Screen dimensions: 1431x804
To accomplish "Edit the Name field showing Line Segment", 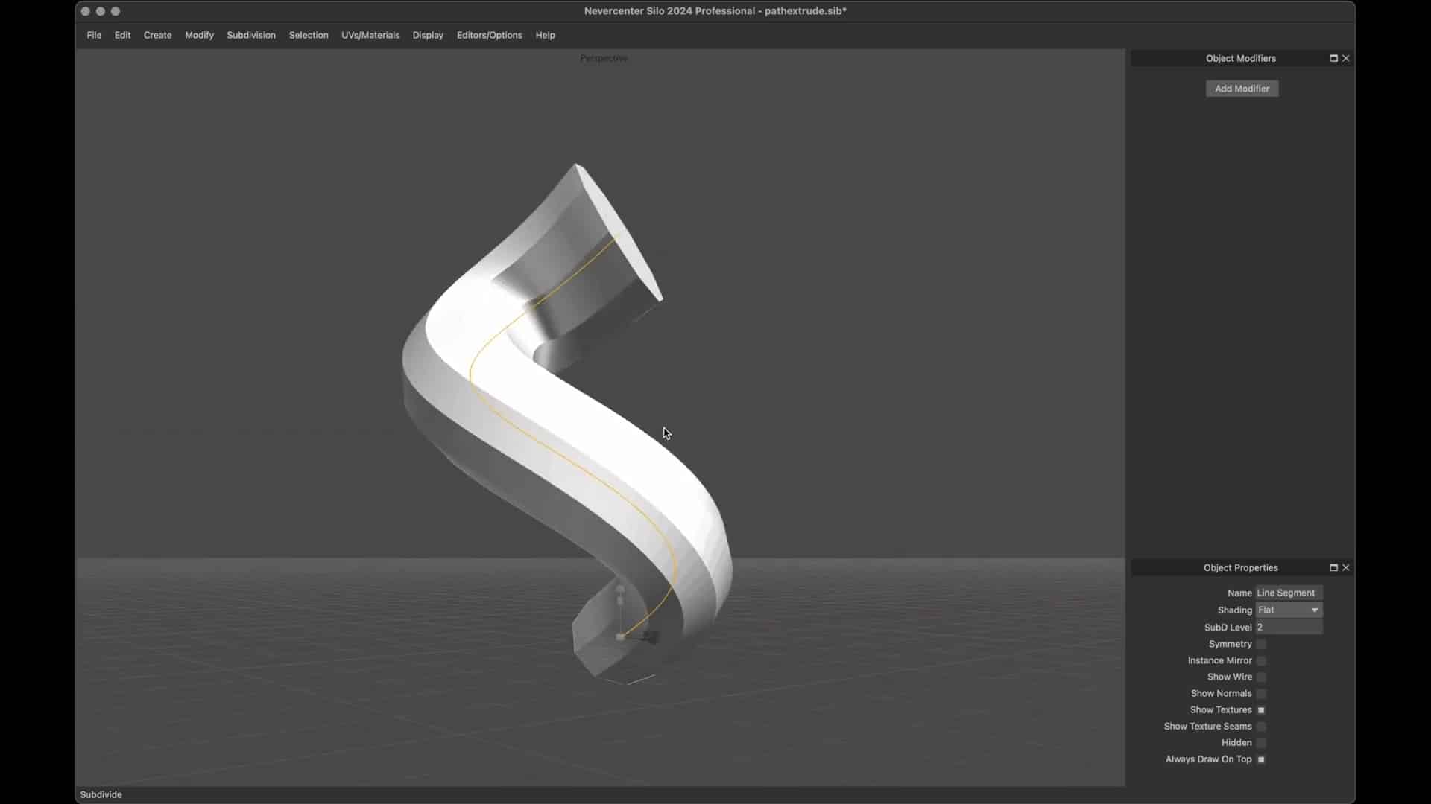I will [1287, 593].
